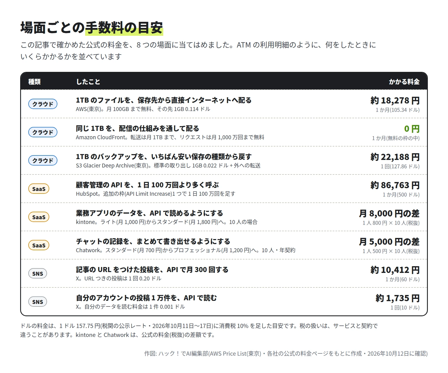
Task: Click the note 1人500円 × 10人(税抜)
Action: (x=391, y=251)
